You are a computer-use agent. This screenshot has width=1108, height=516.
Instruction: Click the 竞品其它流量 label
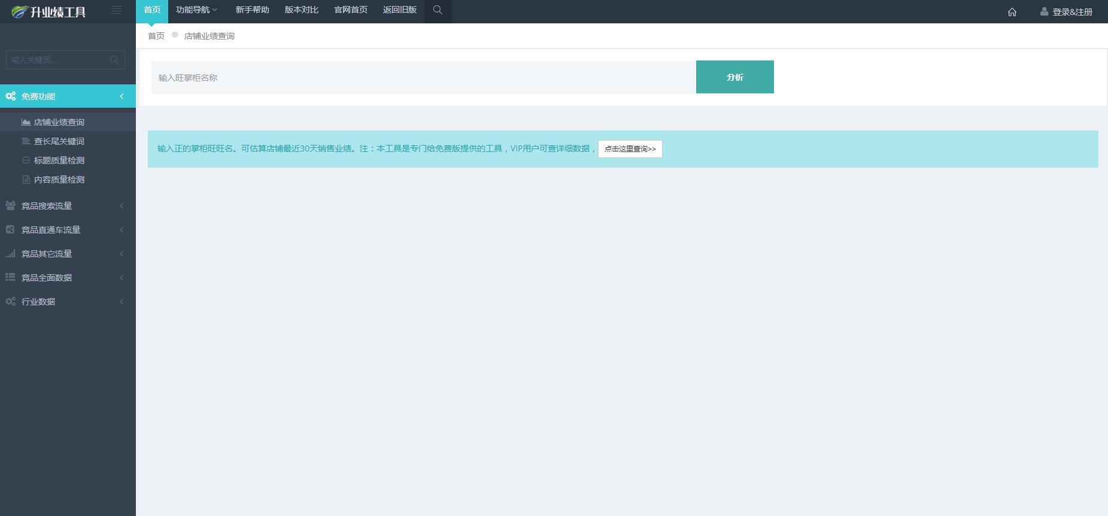[x=47, y=254]
